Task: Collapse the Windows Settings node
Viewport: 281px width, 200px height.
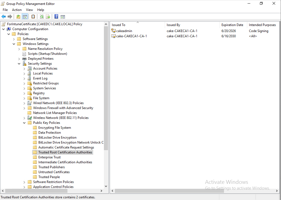Action: click(14, 44)
